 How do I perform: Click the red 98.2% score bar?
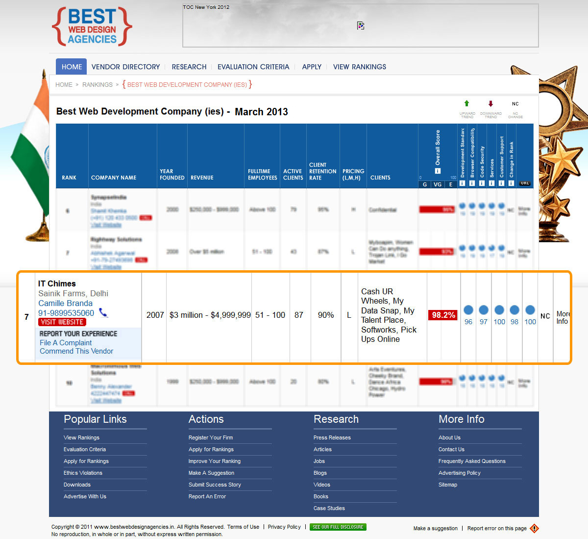click(x=442, y=315)
